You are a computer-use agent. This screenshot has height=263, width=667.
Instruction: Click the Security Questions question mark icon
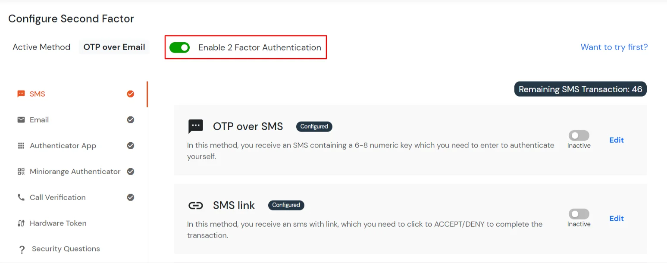(x=21, y=249)
